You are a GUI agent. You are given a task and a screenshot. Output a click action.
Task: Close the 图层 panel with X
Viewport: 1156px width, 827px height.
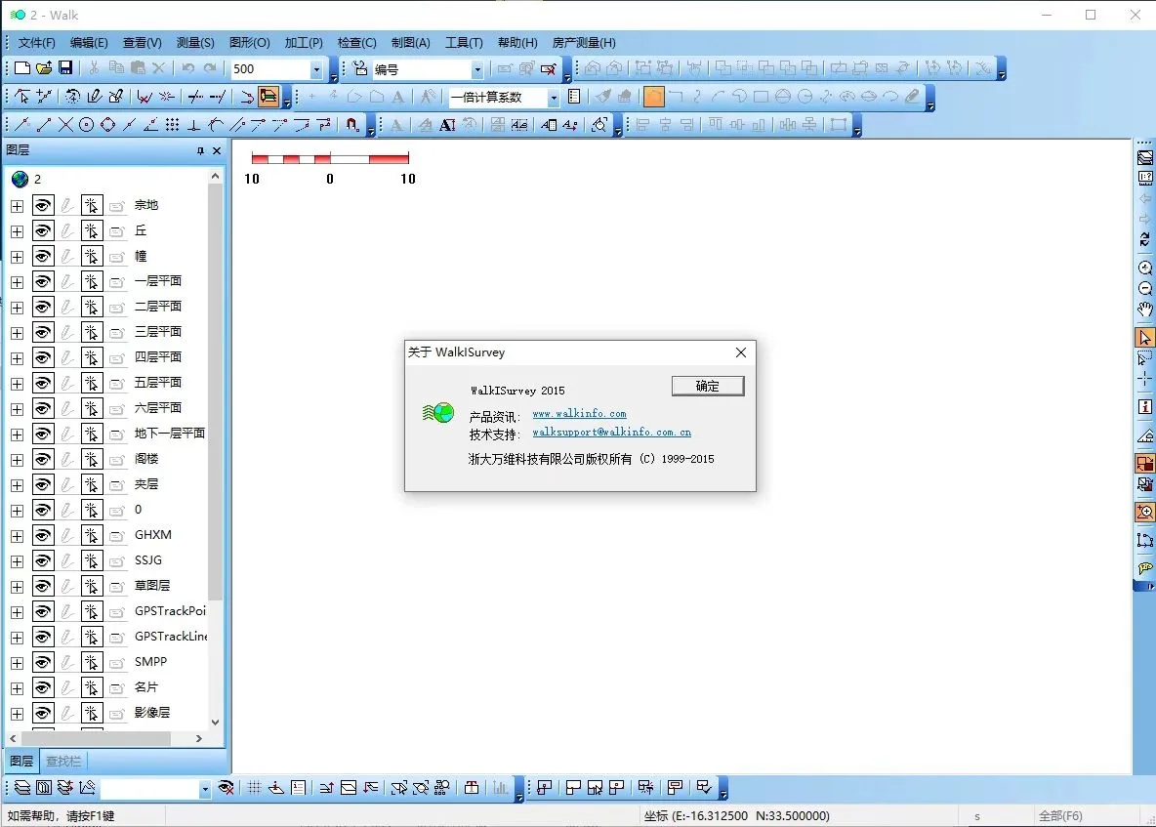217,150
